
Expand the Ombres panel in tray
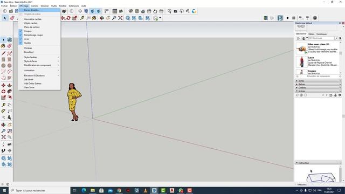(x=318, y=87)
